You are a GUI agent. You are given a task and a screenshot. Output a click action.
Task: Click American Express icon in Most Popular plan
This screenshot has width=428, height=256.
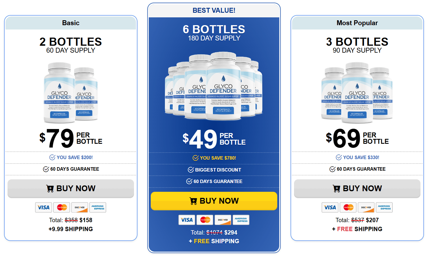pos(384,207)
